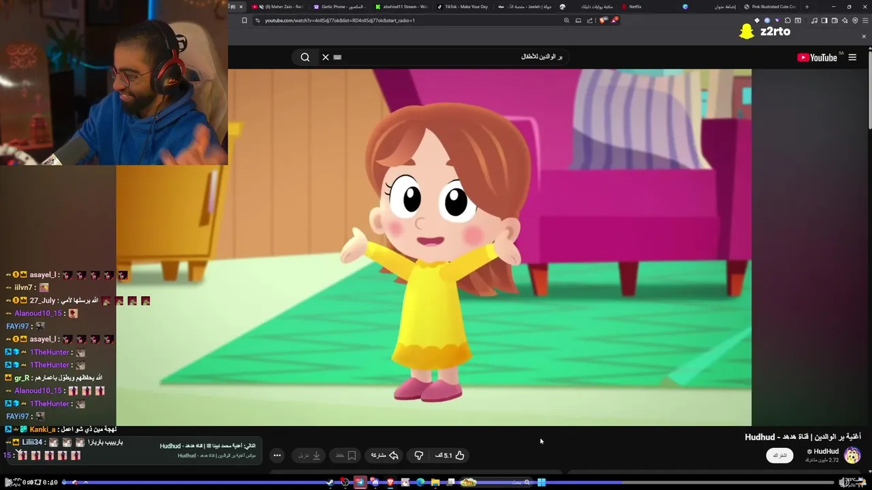Save video with the bookmark button
872x490 pixels.
coord(346,455)
